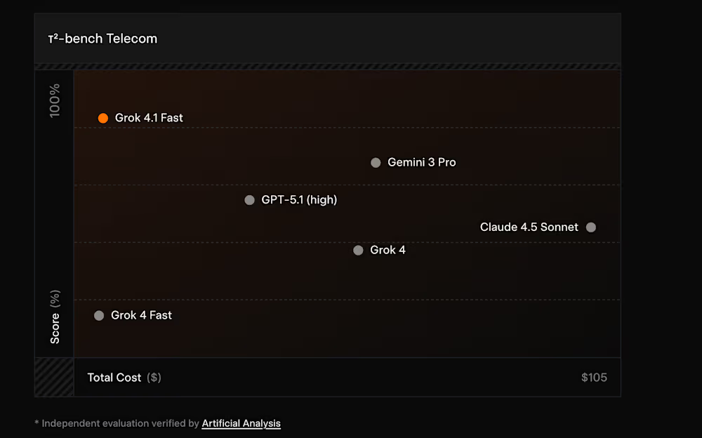Click the Grok 4 label text
702x438 pixels.
(388, 251)
